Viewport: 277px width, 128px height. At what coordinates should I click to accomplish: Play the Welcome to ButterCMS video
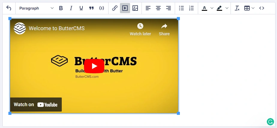click(94, 66)
